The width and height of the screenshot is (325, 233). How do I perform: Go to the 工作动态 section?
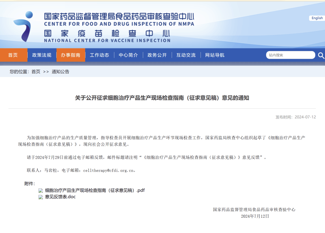pos(99,55)
